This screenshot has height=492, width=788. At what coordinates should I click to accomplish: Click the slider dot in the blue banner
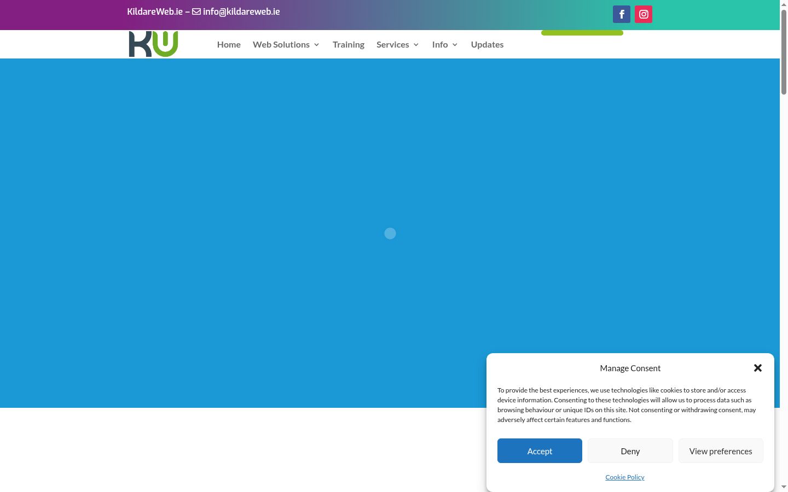point(390,233)
